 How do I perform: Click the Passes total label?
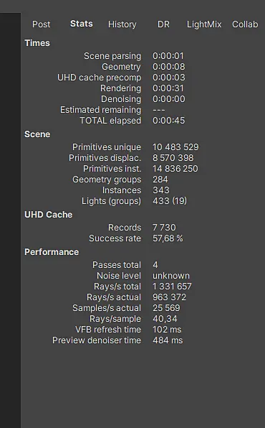pos(117,265)
